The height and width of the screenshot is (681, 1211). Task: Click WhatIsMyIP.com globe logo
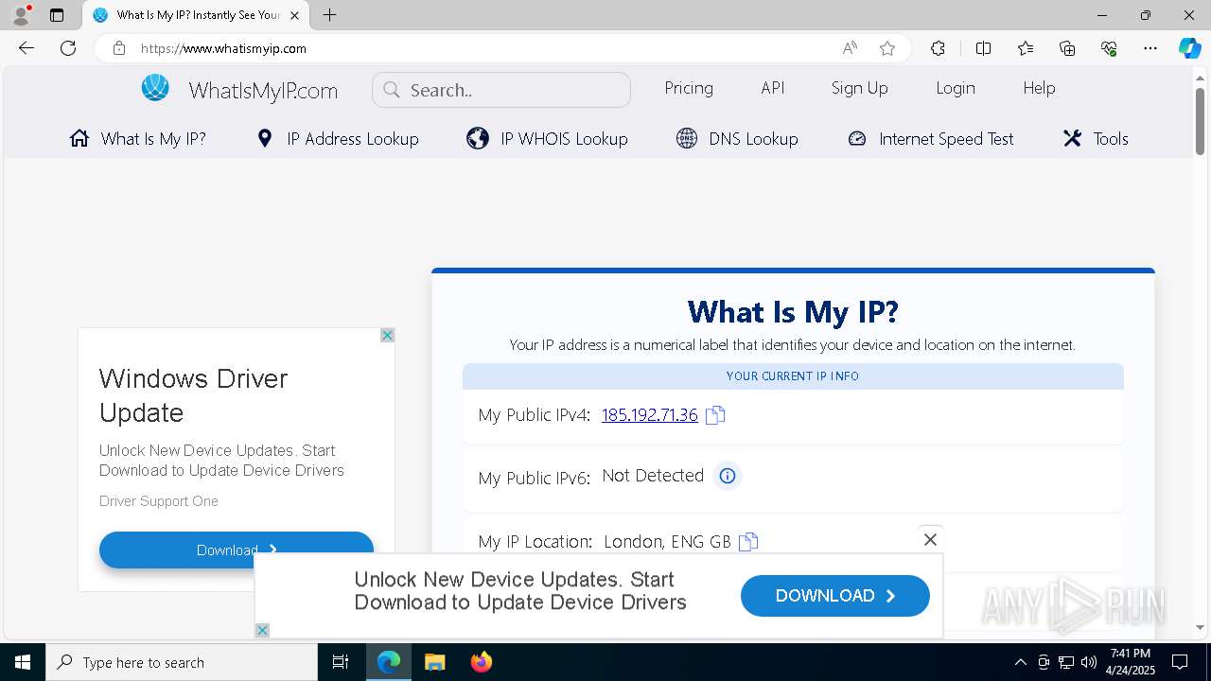[155, 88]
